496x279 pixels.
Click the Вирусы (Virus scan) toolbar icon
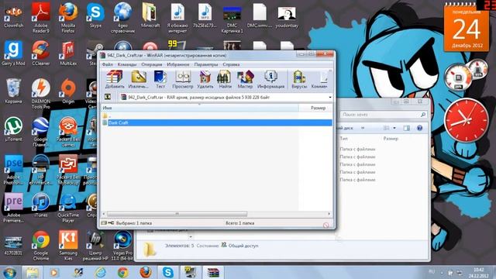coord(299,79)
